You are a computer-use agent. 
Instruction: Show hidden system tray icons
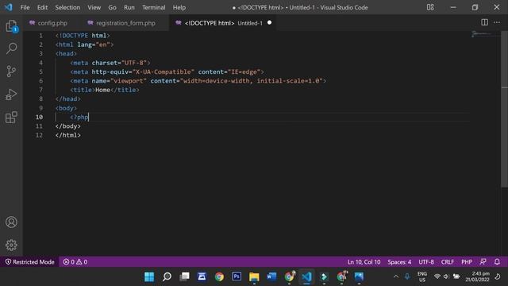pyautogui.click(x=396, y=276)
